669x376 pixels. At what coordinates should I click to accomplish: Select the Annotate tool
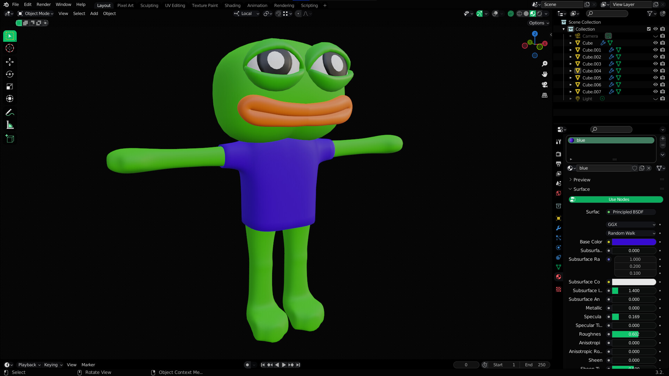point(9,112)
